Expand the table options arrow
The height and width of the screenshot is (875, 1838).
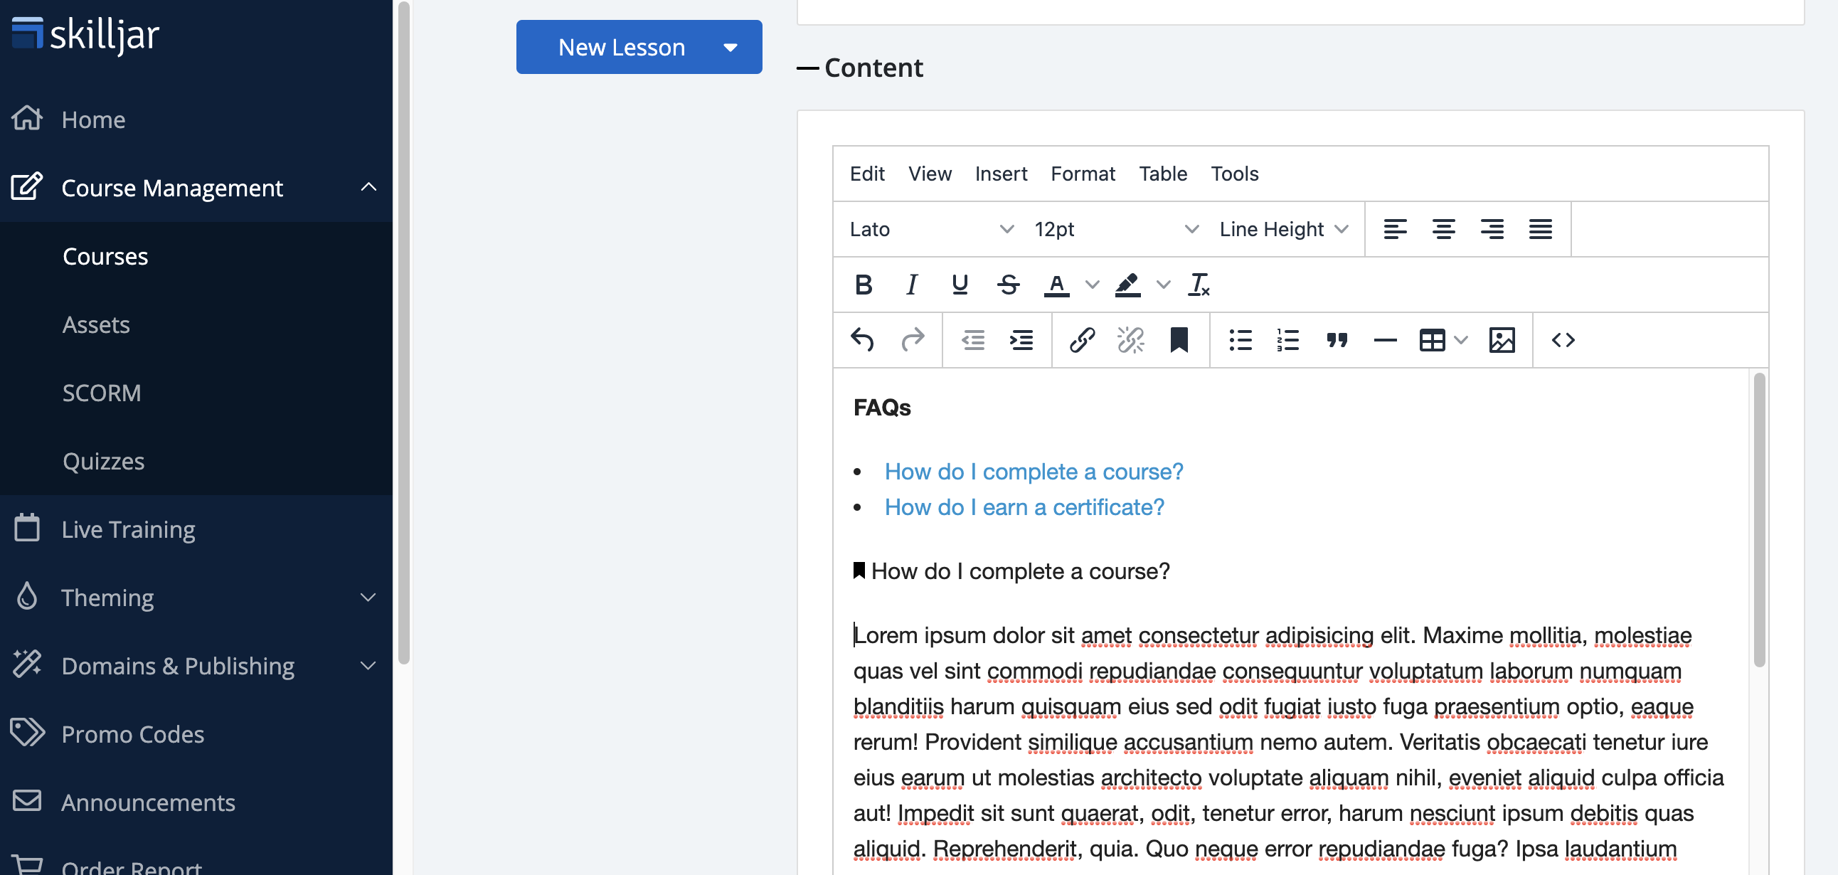coord(1460,341)
